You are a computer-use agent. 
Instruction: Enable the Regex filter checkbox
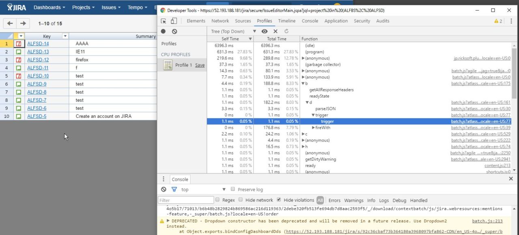point(217,200)
